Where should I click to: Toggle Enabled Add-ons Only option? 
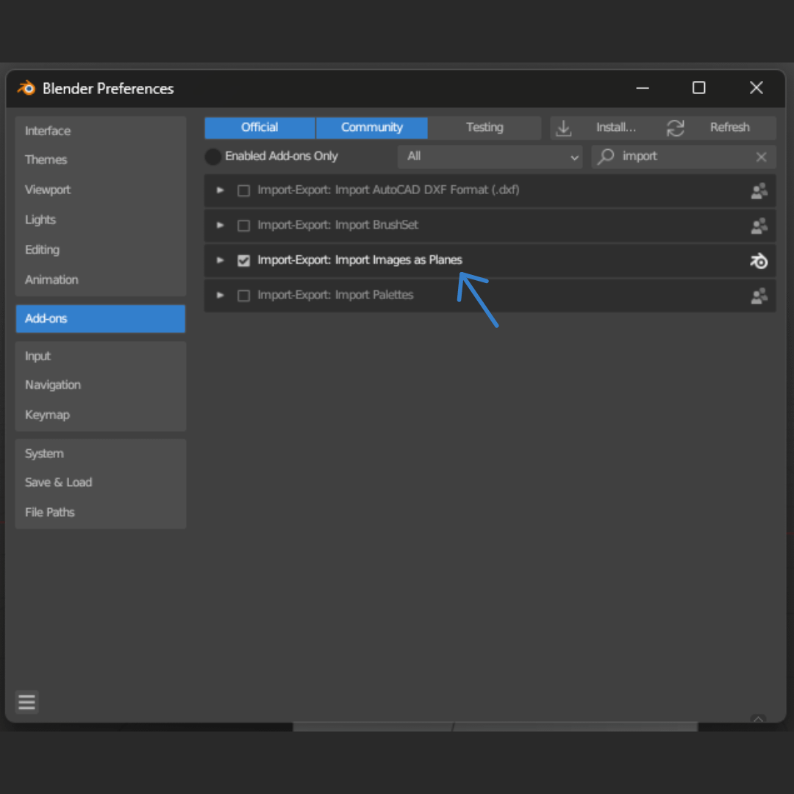pos(213,157)
